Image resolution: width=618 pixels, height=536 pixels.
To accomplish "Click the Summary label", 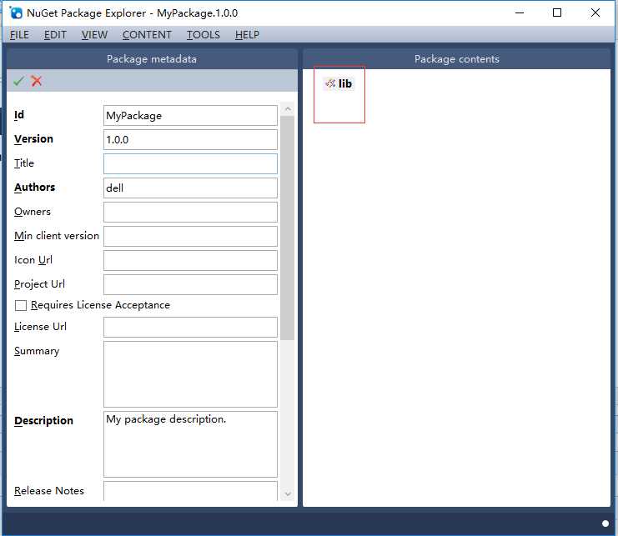I will click(37, 351).
